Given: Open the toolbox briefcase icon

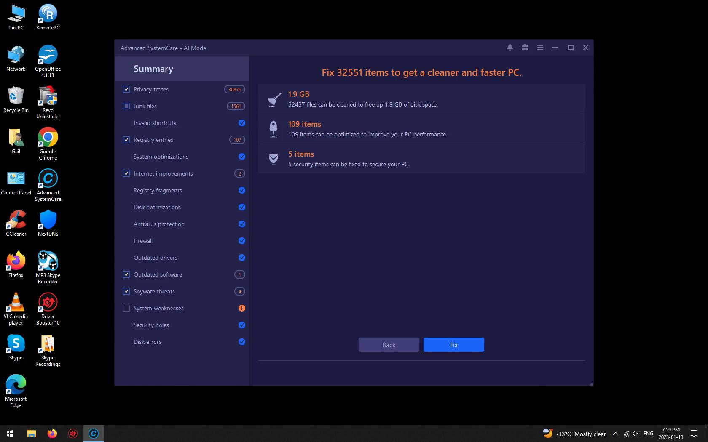Looking at the screenshot, I should tap(525, 48).
